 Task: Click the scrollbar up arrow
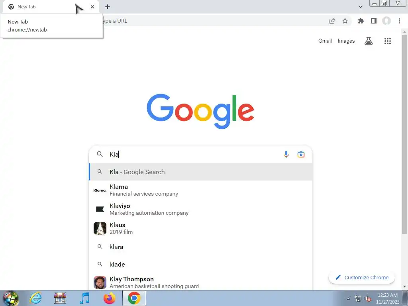[x=404, y=32]
